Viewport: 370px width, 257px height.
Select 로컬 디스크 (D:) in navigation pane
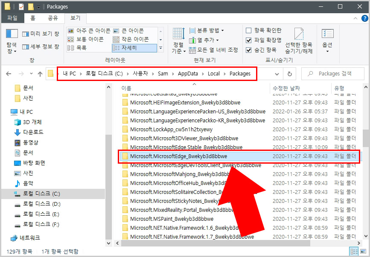pyautogui.click(x=37, y=204)
